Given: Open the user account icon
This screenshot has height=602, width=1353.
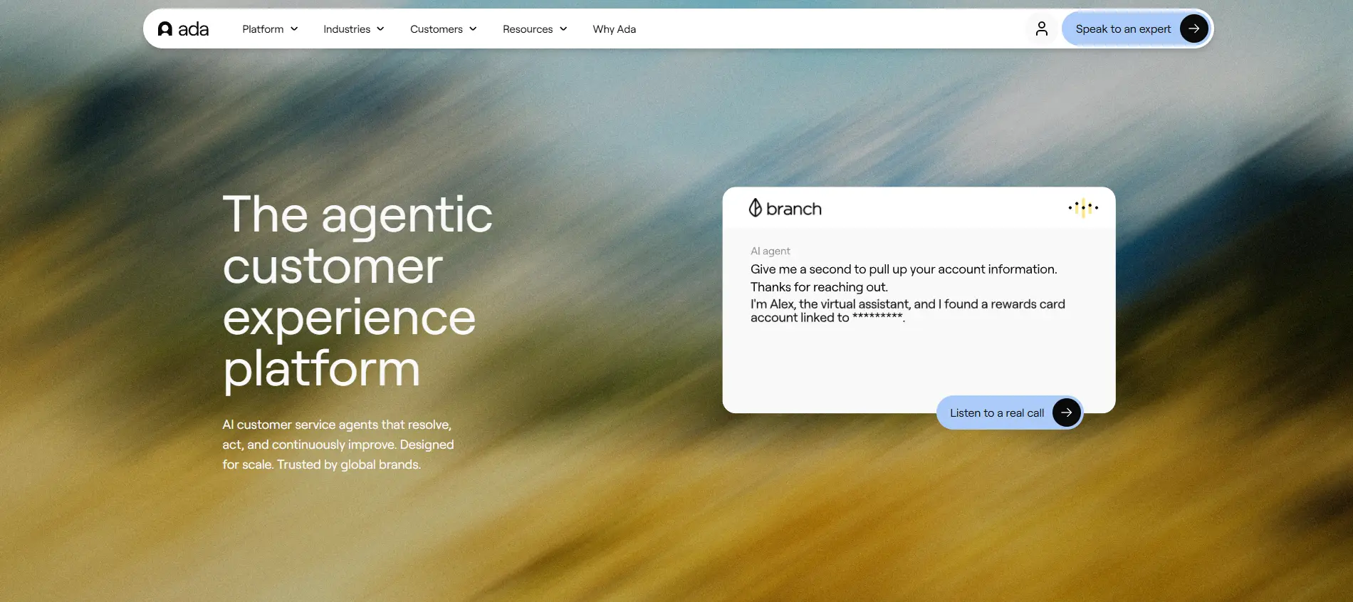Looking at the screenshot, I should click(1042, 28).
